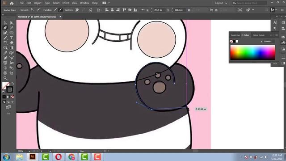Set paint to None mode
This screenshot has width=286, height=161.
(x=13, y=97)
